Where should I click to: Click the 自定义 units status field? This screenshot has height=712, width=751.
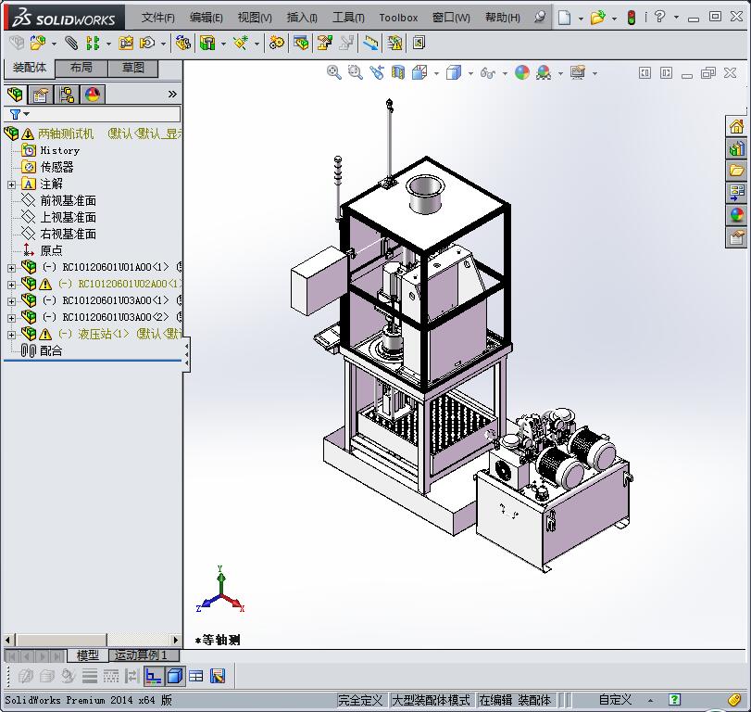click(615, 700)
